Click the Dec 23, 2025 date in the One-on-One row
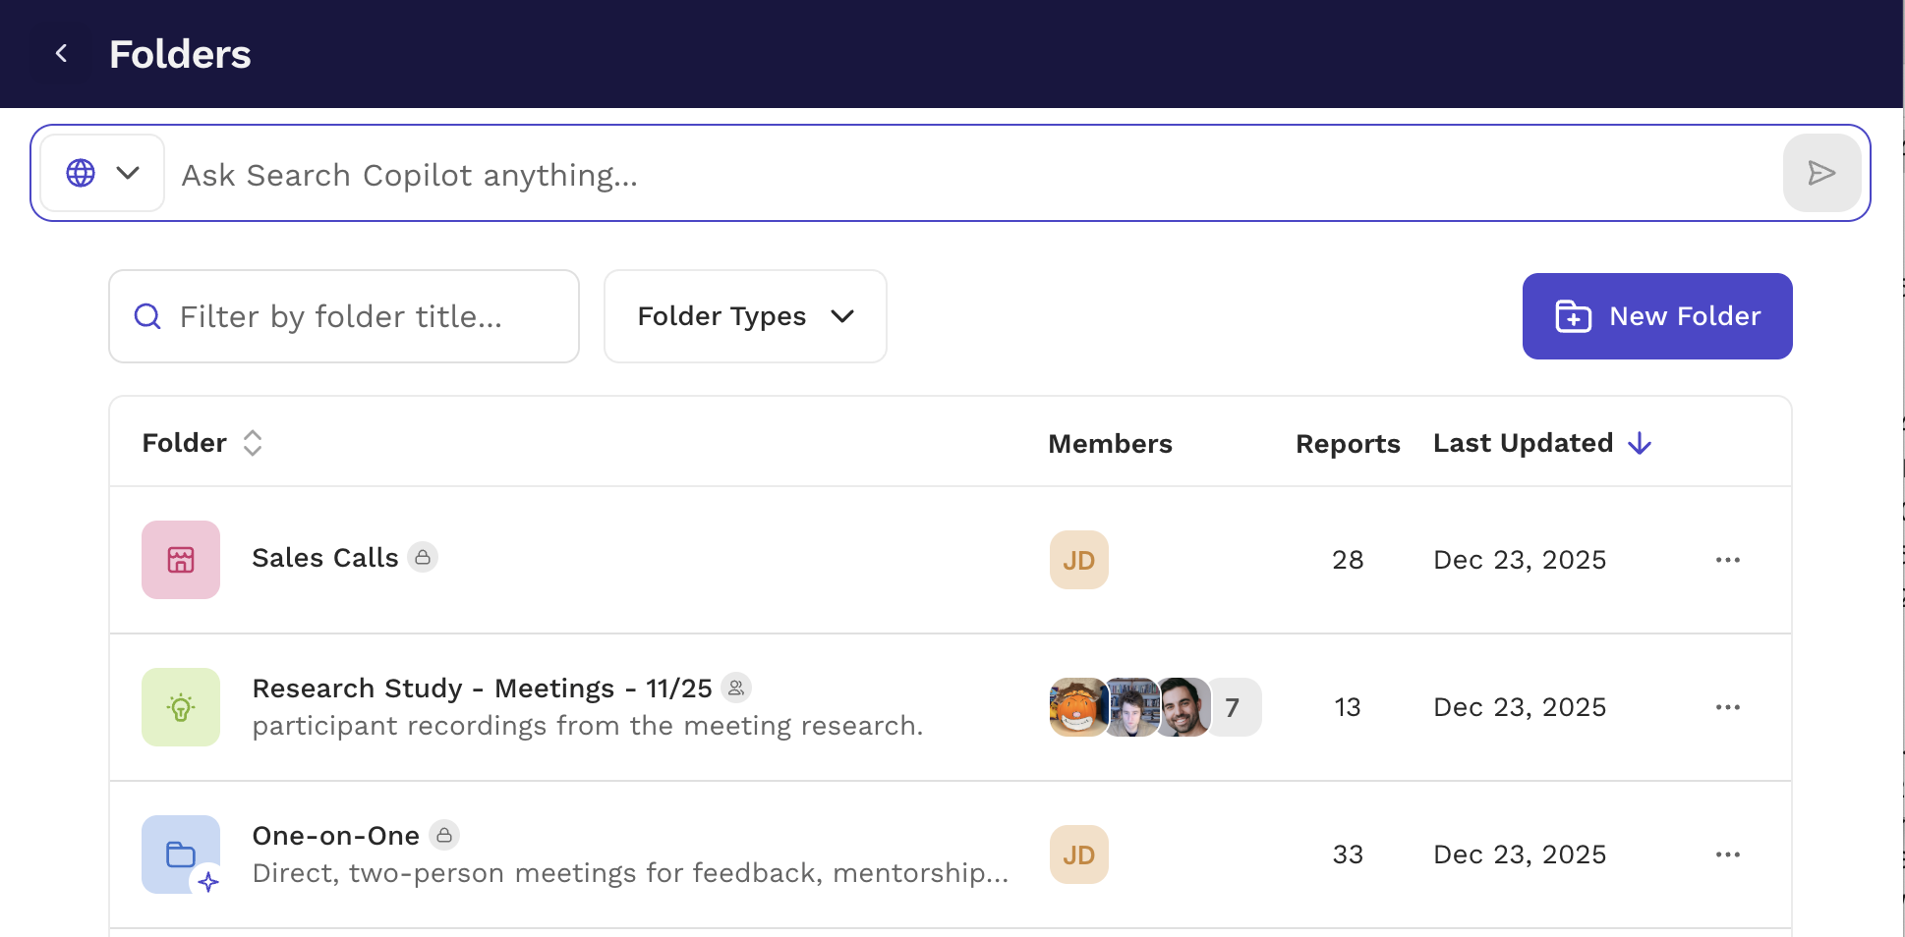The image size is (1905, 937). pyautogui.click(x=1520, y=854)
